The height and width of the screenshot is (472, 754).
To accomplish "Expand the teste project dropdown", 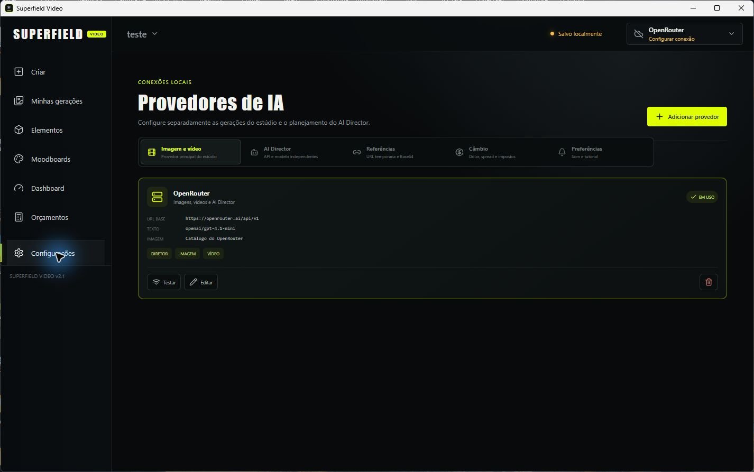I will pyautogui.click(x=142, y=34).
